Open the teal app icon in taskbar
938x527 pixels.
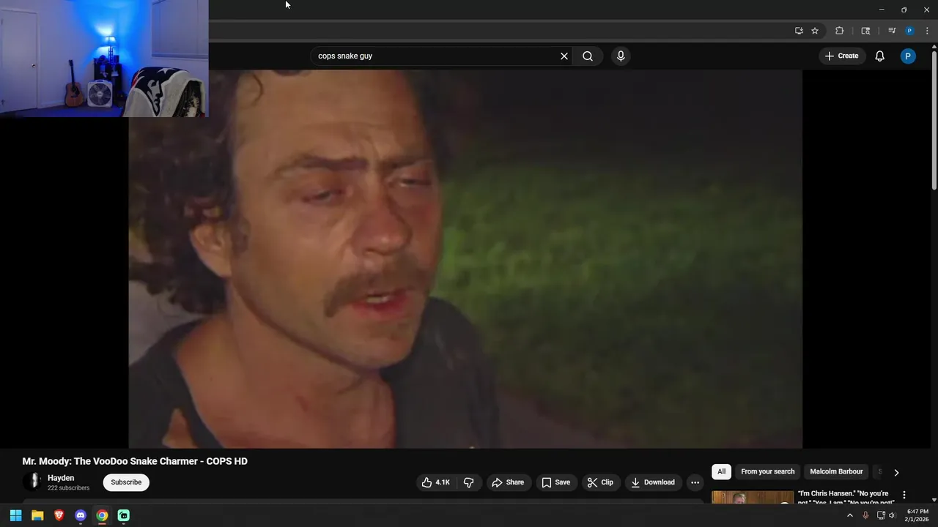[x=124, y=515]
